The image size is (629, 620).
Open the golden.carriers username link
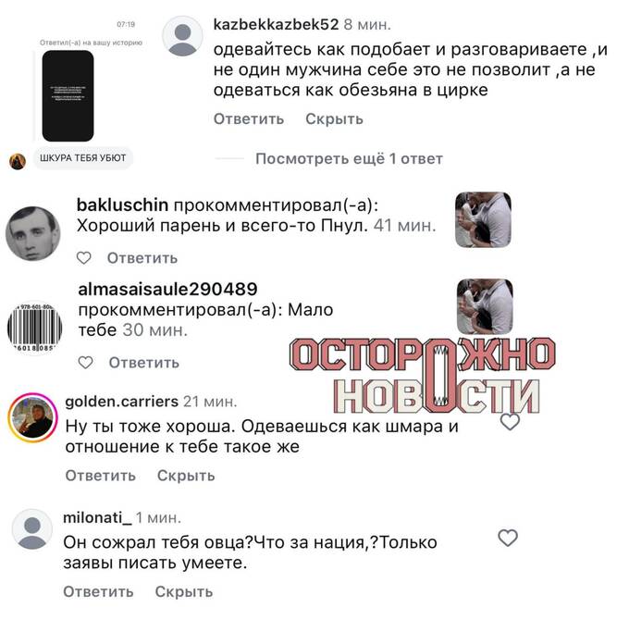[x=121, y=402]
